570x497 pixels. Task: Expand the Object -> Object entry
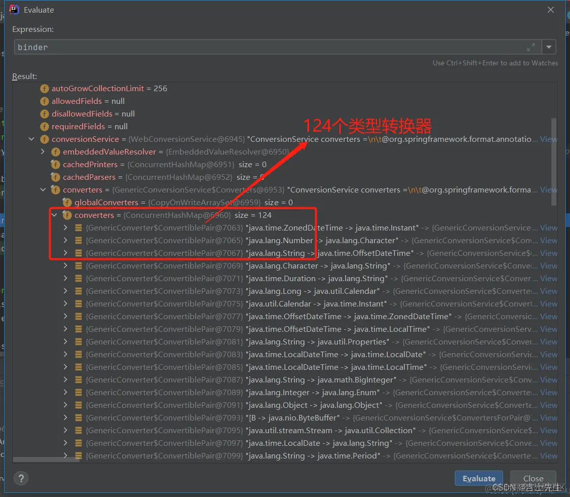(x=65, y=405)
